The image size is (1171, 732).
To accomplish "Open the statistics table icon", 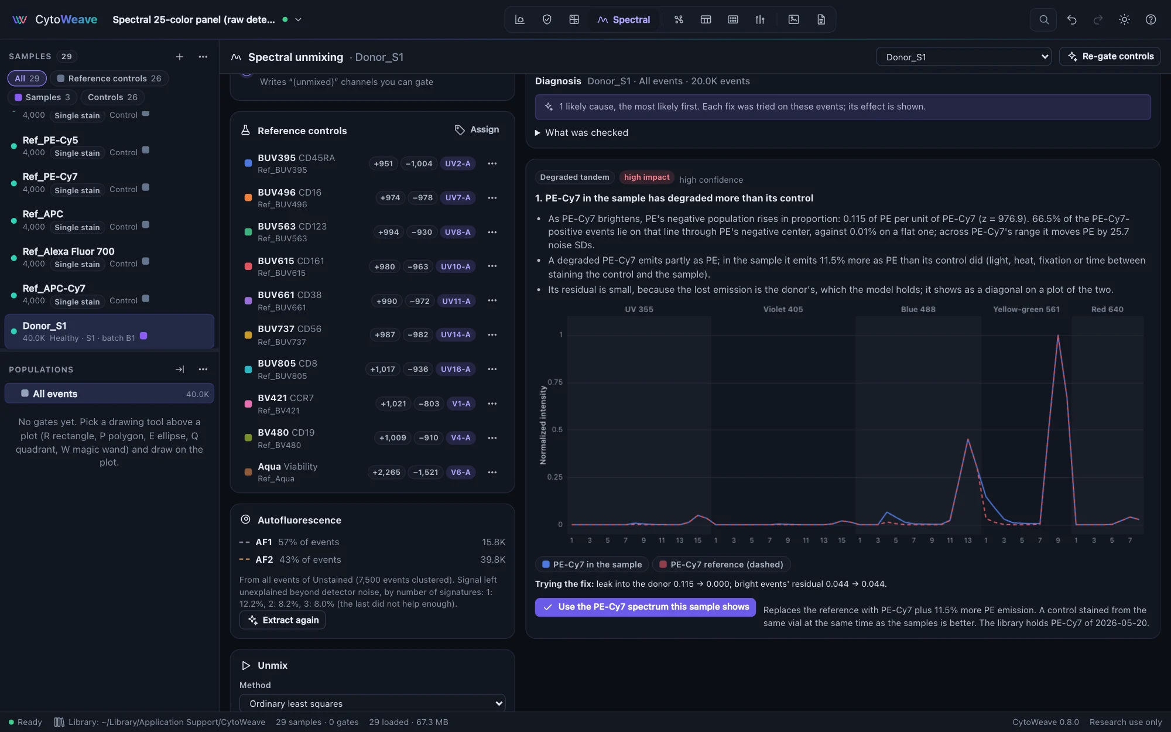I will (706, 19).
